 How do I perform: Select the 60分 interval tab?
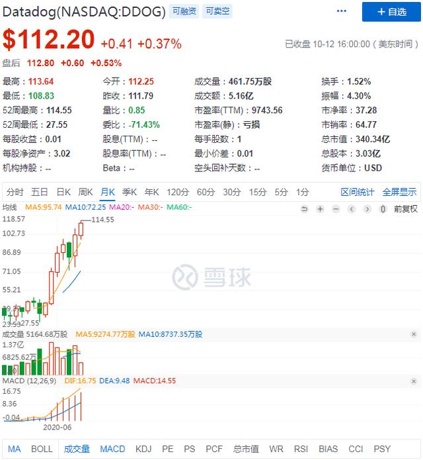point(206,192)
